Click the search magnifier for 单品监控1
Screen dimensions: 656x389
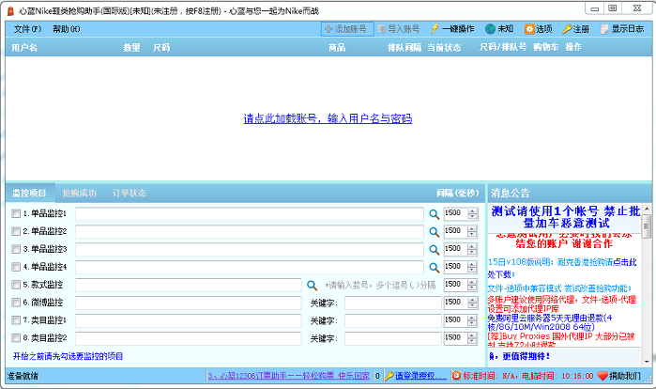click(434, 214)
